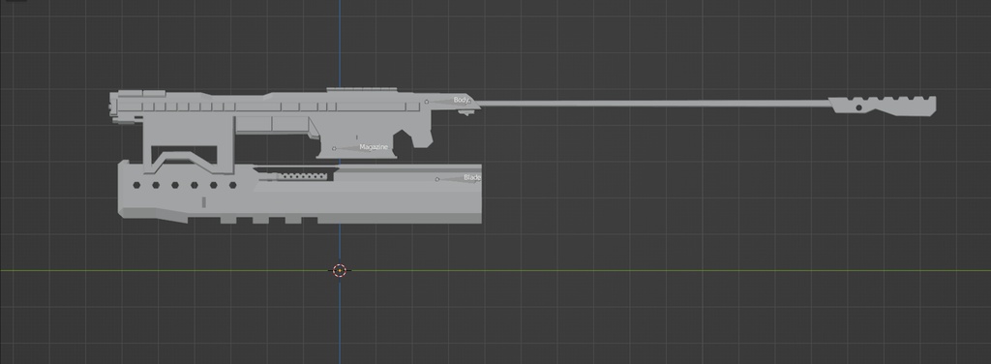Click the origin dot beside the Magazine label
This screenshot has height=364, width=991.
(x=334, y=148)
